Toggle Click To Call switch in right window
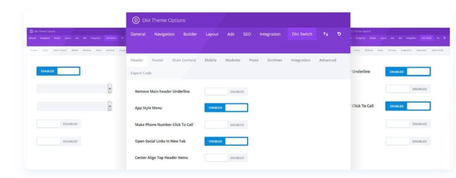Screen dimensions: 456x178 [408, 106]
